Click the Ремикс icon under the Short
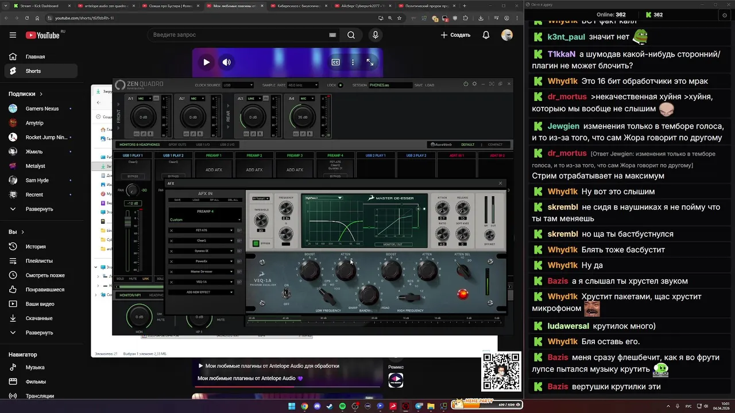The height and width of the screenshot is (413, 735). pyautogui.click(x=396, y=380)
